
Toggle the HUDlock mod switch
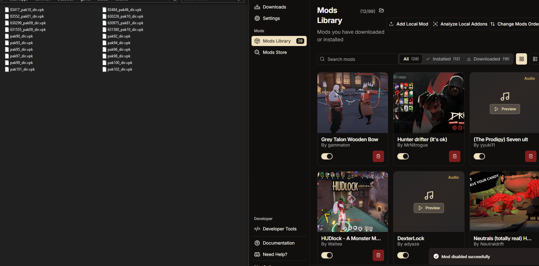(x=327, y=255)
